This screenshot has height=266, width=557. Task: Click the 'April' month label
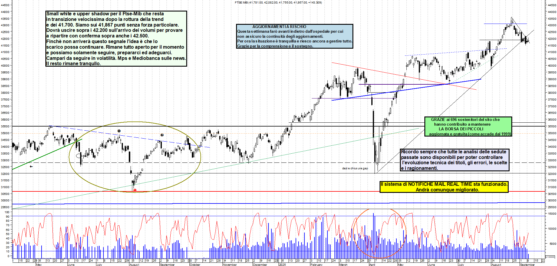coord(372,265)
